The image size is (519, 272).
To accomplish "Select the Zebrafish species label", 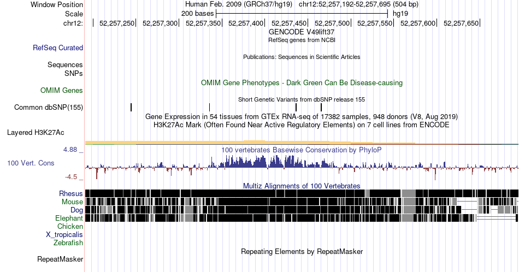I will coord(68,243).
